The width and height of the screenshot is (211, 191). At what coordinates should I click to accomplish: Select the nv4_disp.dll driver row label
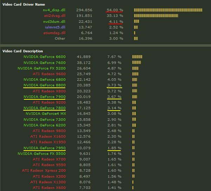[x=54, y=10]
